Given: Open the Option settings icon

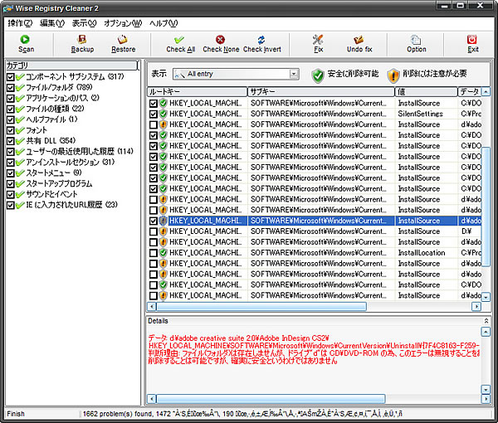Looking at the screenshot, I should pyautogui.click(x=416, y=39).
